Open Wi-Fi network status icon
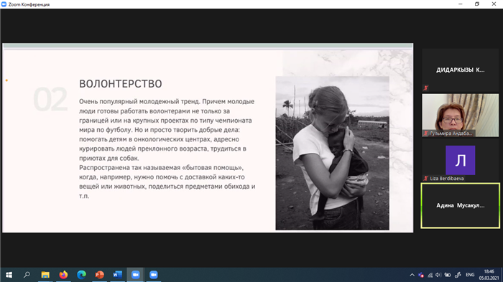Image resolution: width=503 pixels, height=282 pixels. [430, 275]
